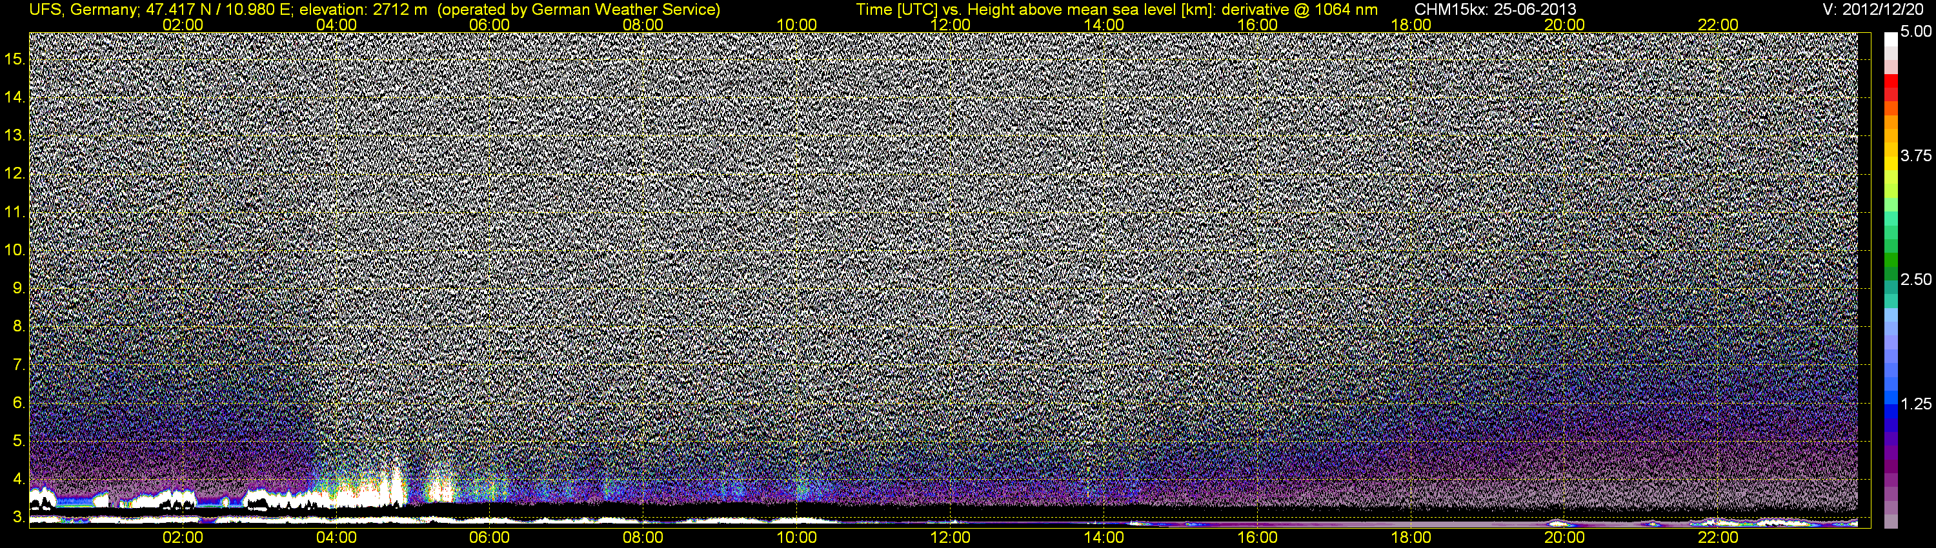
Task: Click the 16:00 label on the top time axis
Action: click(x=1257, y=24)
